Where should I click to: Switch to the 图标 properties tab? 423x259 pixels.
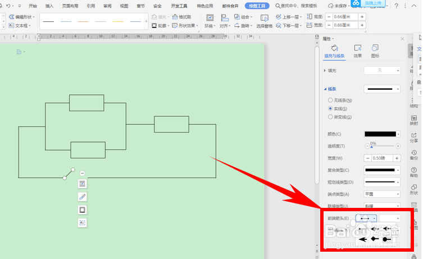[375, 51]
